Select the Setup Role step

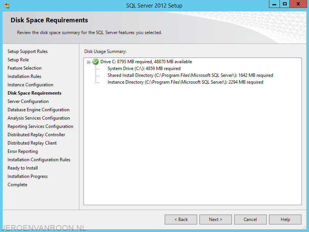18,60
